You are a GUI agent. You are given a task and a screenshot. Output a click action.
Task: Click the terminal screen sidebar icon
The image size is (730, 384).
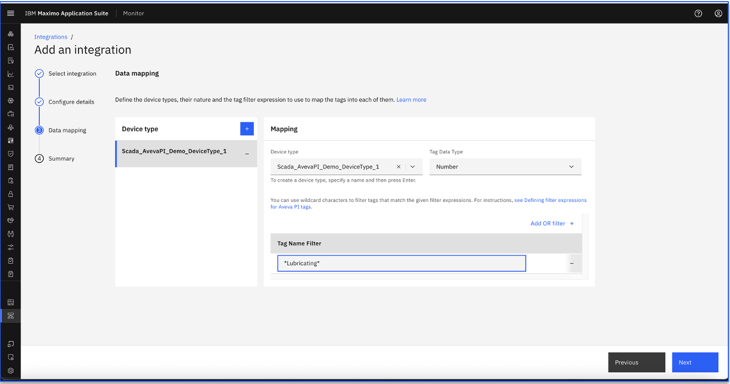click(11, 87)
